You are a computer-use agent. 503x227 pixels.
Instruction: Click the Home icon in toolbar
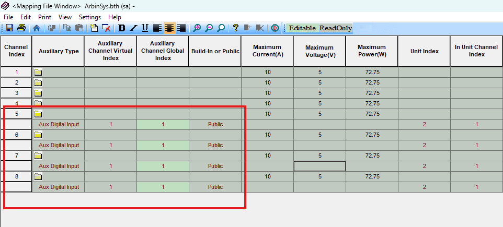[37, 28]
